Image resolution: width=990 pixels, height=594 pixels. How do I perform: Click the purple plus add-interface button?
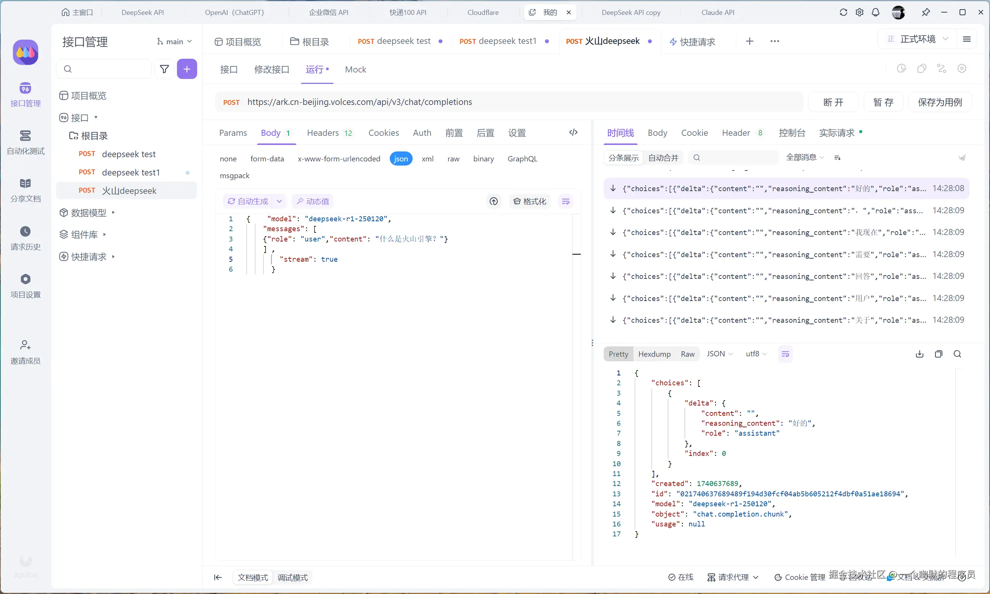click(x=187, y=69)
